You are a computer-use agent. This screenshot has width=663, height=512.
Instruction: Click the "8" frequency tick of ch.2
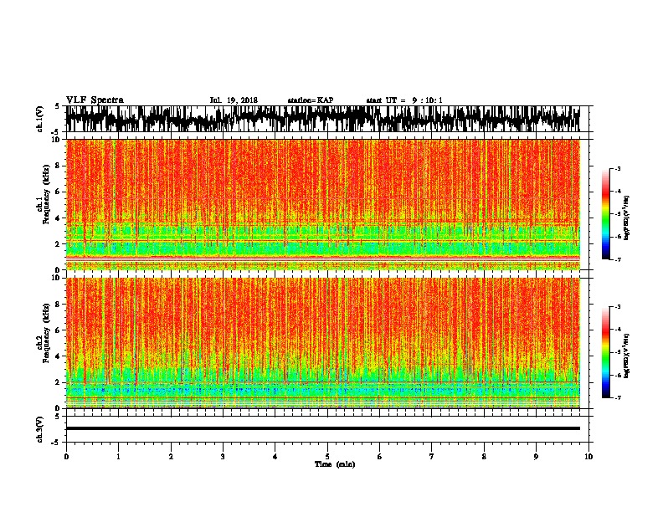point(59,305)
